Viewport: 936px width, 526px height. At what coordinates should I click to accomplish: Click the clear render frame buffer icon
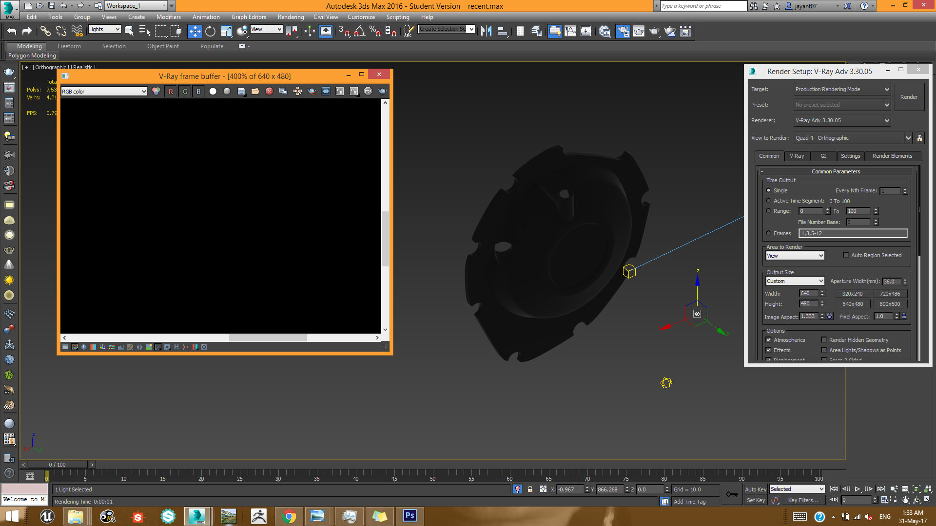point(270,91)
